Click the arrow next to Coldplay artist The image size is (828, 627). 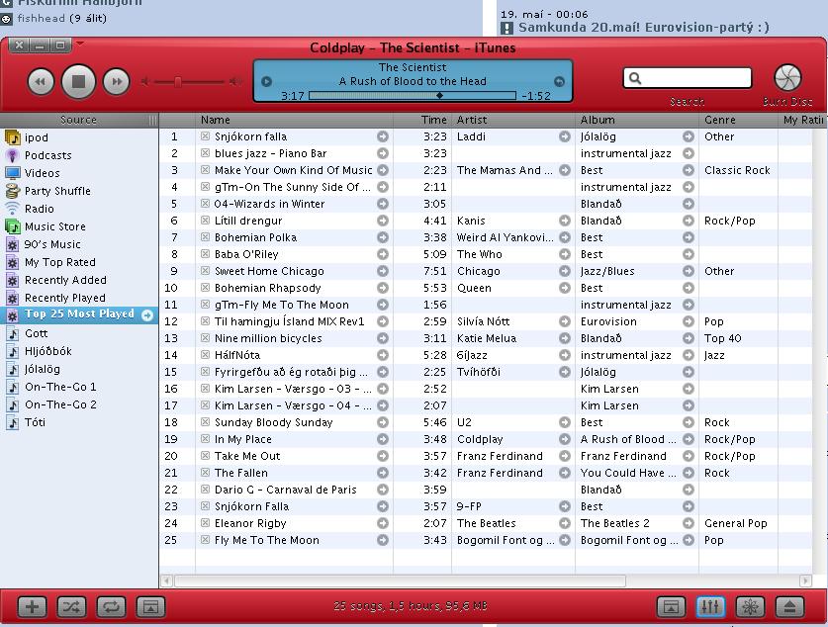click(565, 439)
